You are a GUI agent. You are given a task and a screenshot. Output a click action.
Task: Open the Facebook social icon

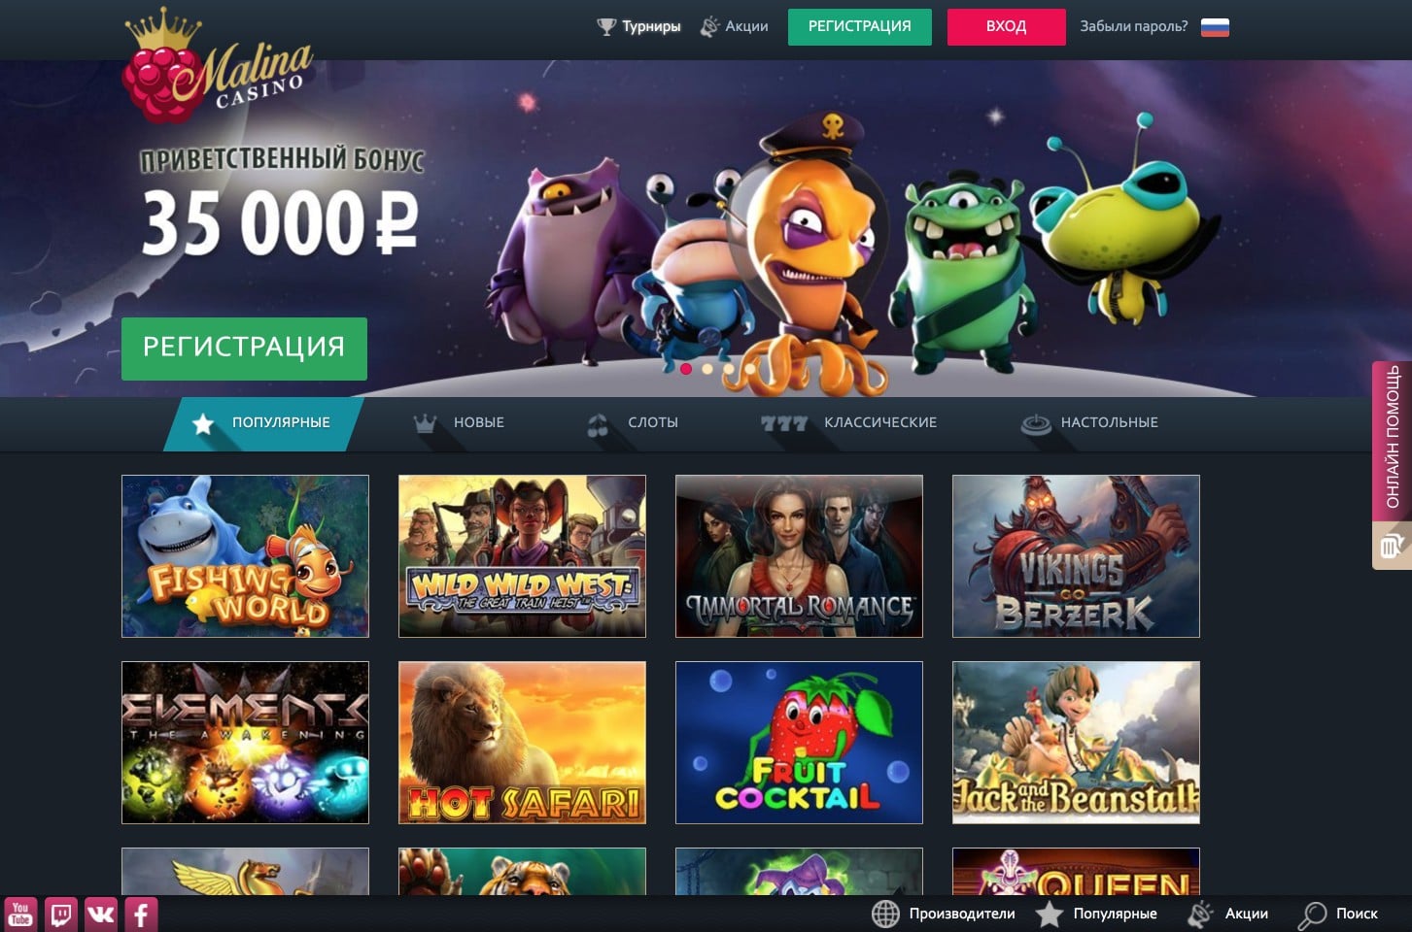pos(141,915)
